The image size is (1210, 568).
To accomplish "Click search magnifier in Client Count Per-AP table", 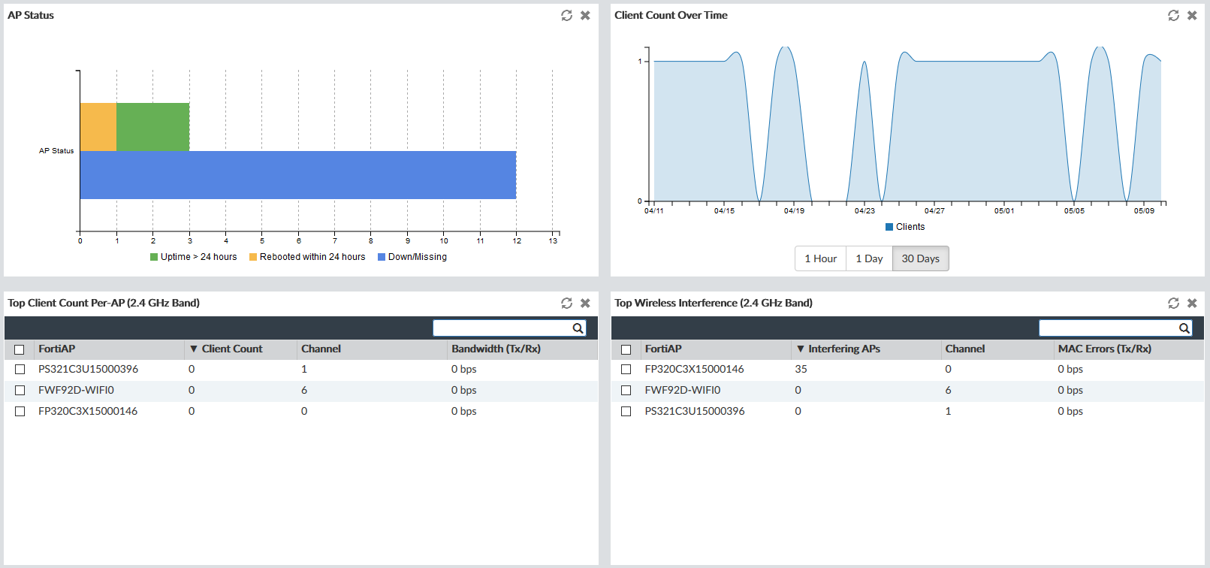I will pos(578,328).
